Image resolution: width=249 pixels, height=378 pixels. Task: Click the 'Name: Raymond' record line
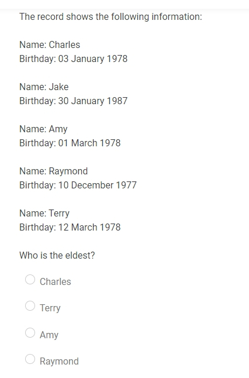tap(53, 171)
